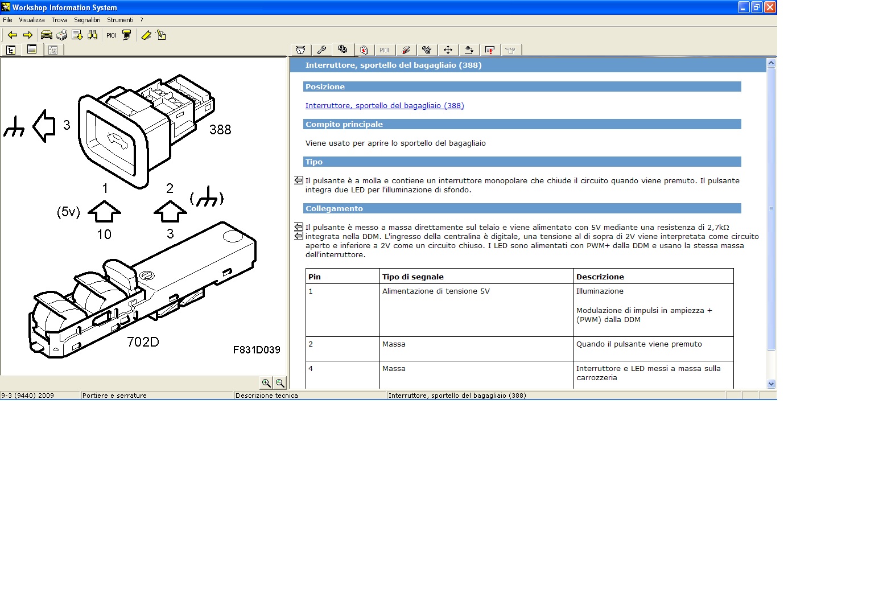Viewport: 883px width, 589px height.
Task: Click the 'Alimentazione di tensione 5V' table cell
Action: click(477, 310)
